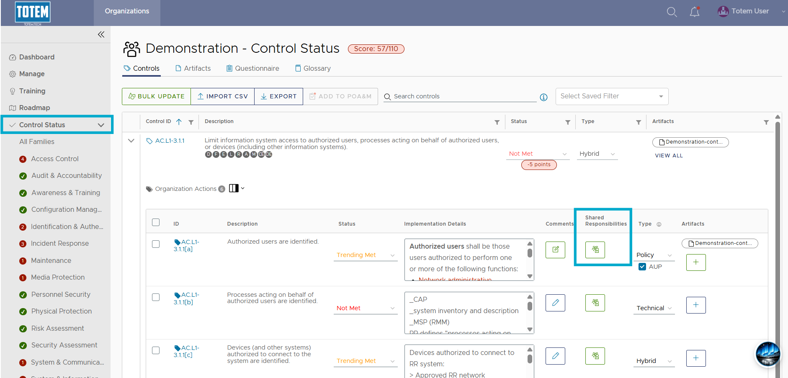
Task: Open the notifications bell
Action: tap(695, 12)
